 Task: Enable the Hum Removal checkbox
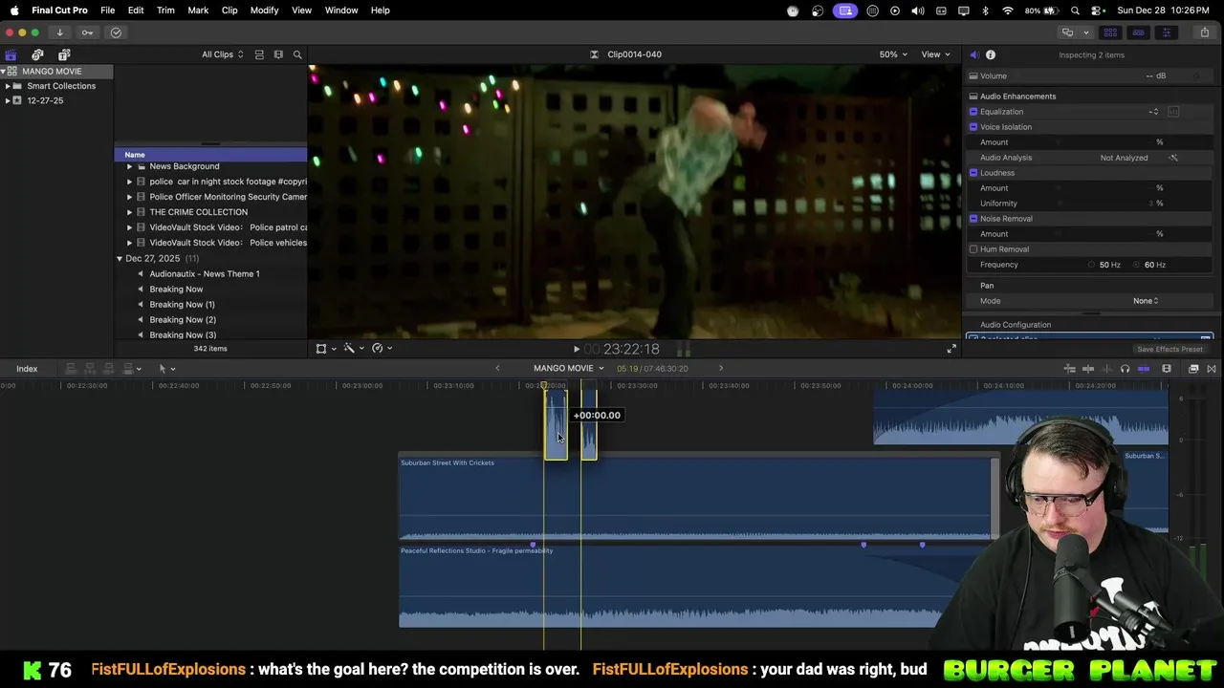coord(973,249)
